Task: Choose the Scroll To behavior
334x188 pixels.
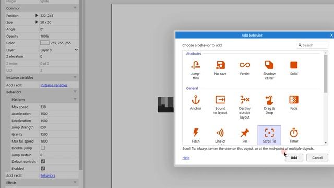Action: pyautogui.click(x=269, y=135)
